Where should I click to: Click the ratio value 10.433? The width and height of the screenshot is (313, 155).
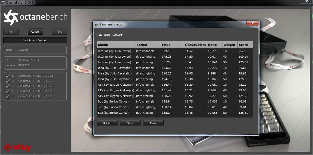click(x=213, y=101)
